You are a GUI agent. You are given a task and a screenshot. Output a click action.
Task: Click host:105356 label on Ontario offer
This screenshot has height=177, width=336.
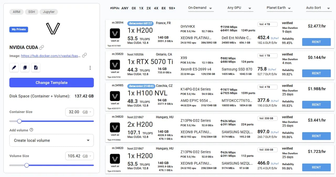coord(135,54)
